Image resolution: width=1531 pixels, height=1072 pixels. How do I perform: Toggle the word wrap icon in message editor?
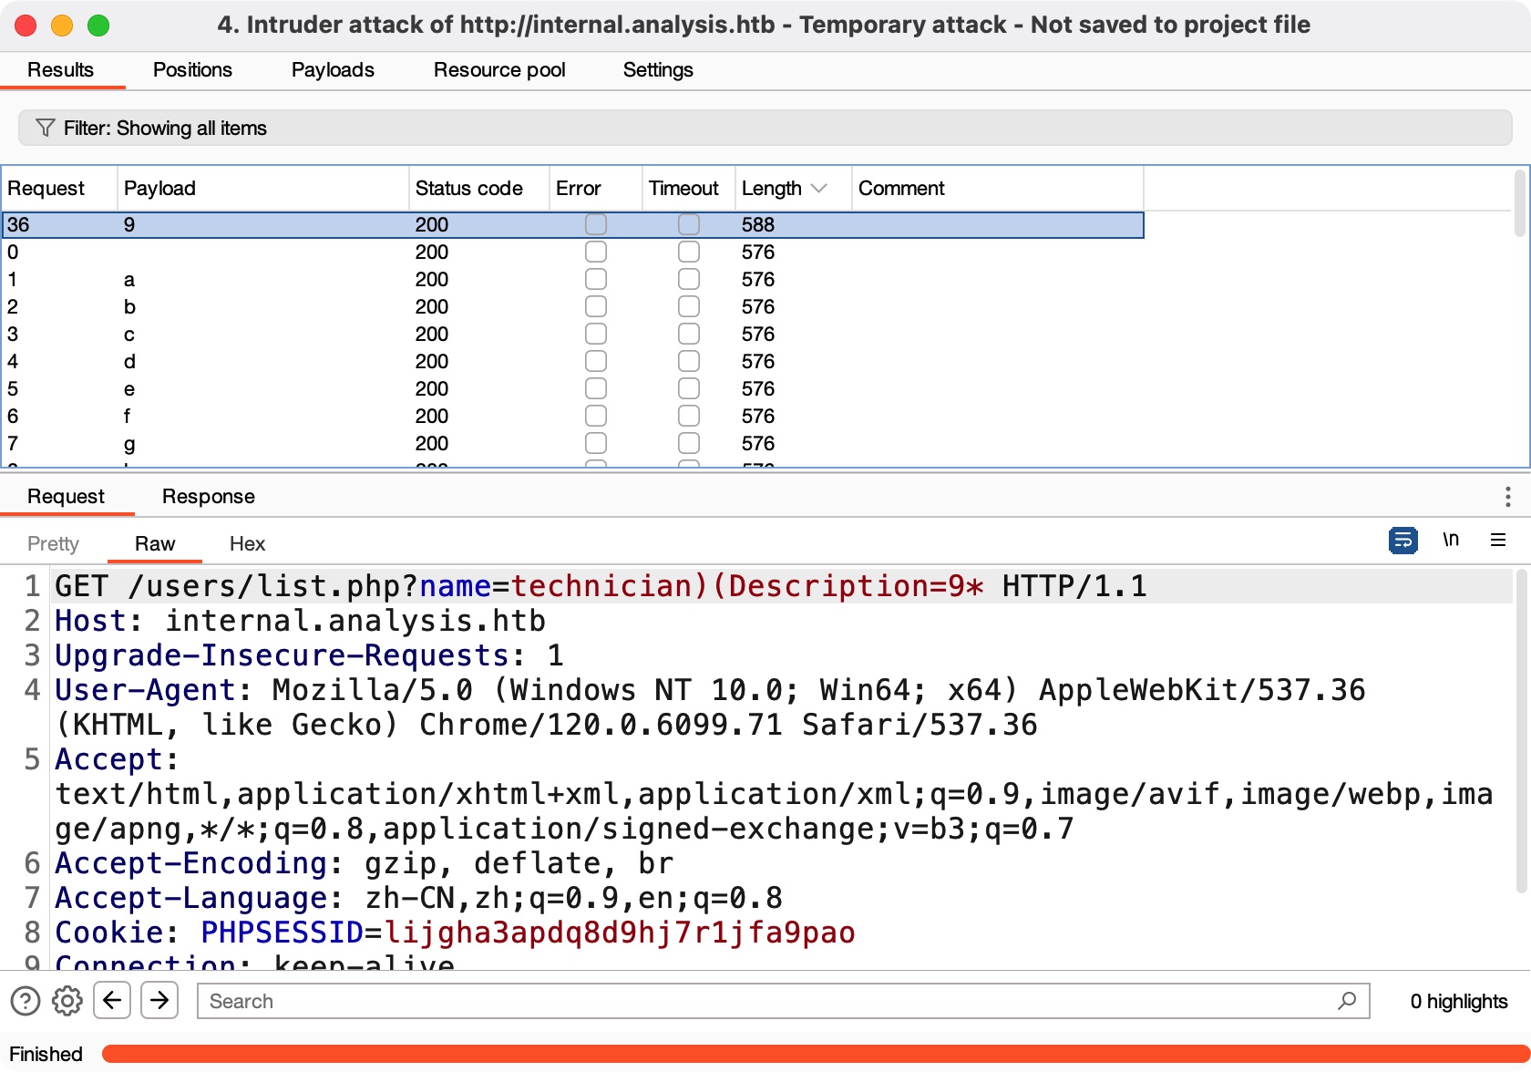(x=1403, y=541)
